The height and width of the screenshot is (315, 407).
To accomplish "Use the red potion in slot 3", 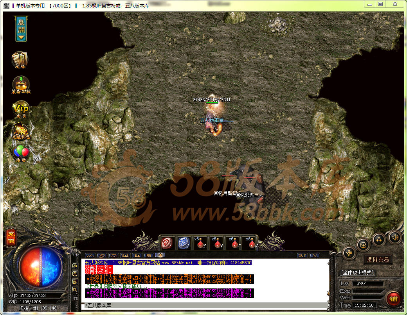I will click(200, 243).
